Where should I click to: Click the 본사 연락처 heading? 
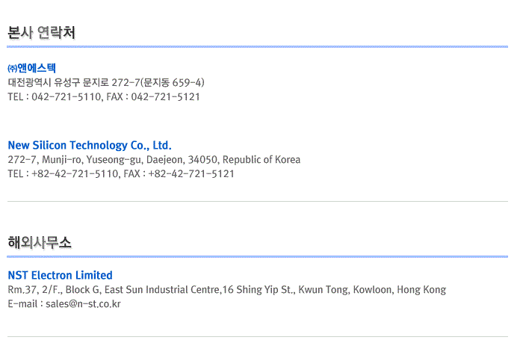[41, 33]
